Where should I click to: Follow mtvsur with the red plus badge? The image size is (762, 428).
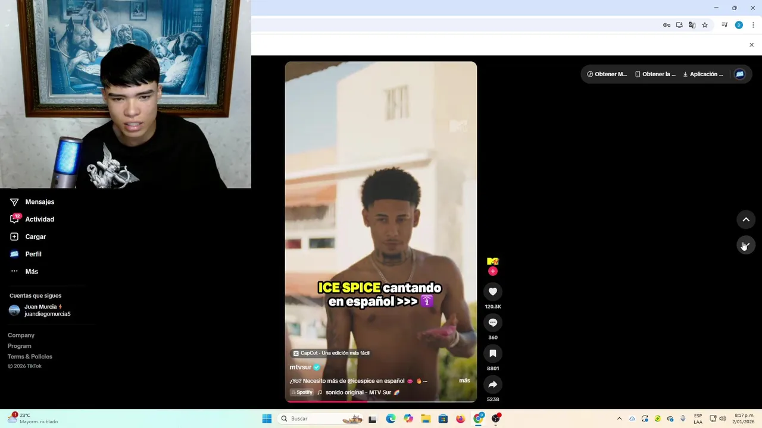click(x=492, y=271)
